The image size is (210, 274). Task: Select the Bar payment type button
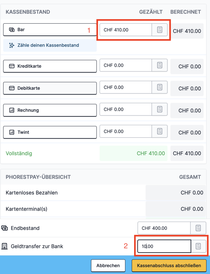[x=50, y=30]
